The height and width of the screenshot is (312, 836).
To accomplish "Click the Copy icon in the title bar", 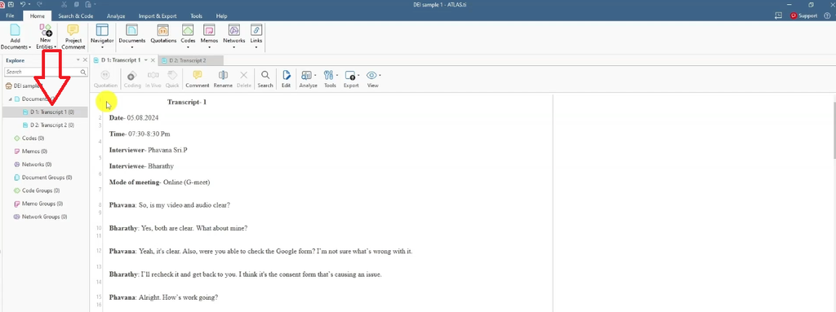I will (x=77, y=4).
